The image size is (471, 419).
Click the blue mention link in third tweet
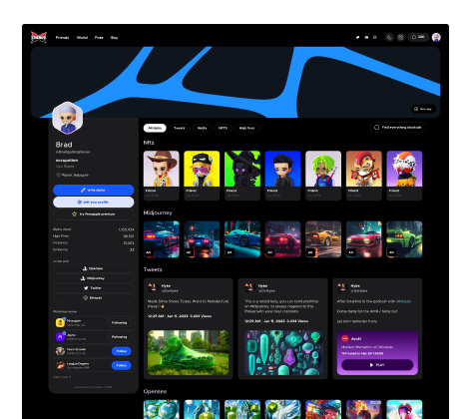pos(403,301)
